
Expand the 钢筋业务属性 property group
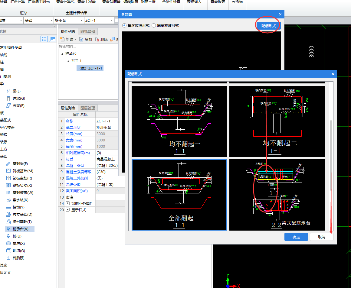(67, 203)
